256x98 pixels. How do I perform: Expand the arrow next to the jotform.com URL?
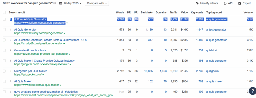(x=67, y=23)
